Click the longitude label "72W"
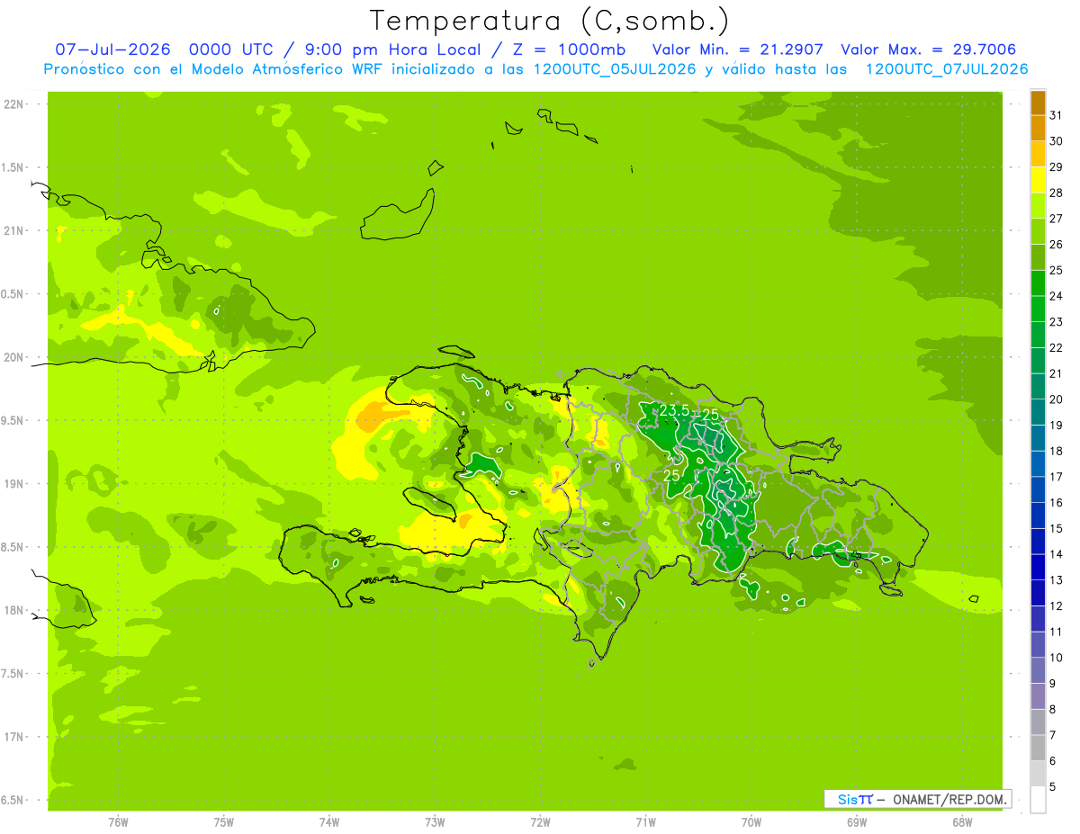This screenshot has width=1080, height=834. 540,822
